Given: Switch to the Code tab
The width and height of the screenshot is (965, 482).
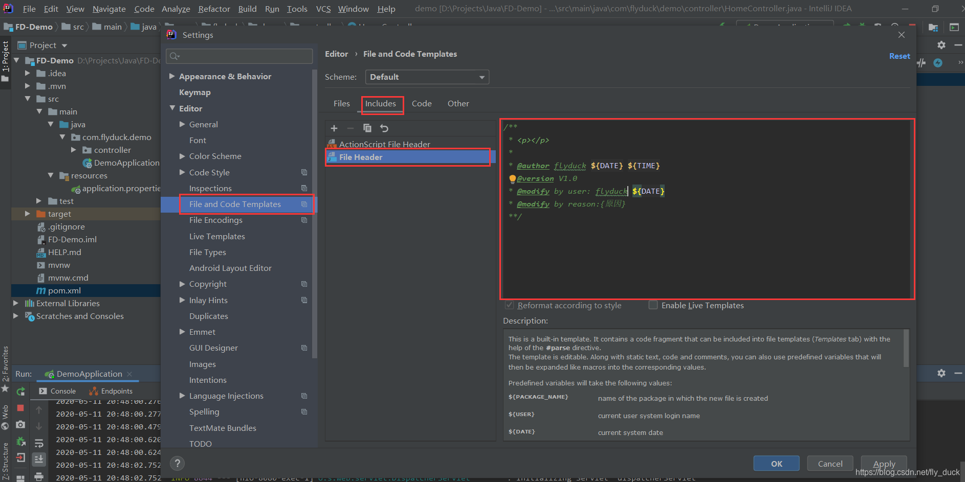Looking at the screenshot, I should tap(422, 104).
